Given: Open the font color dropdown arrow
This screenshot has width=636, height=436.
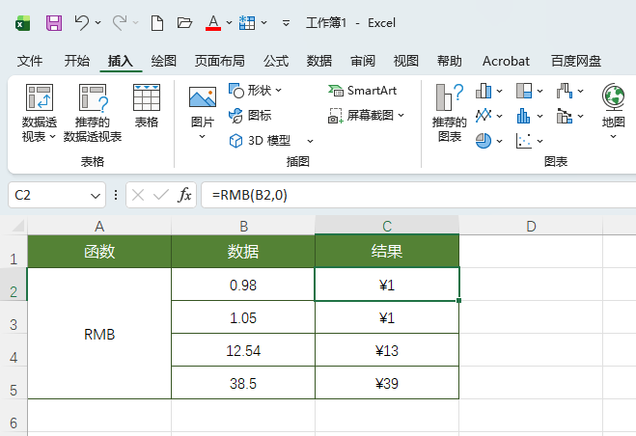Looking at the screenshot, I should coord(229,23).
